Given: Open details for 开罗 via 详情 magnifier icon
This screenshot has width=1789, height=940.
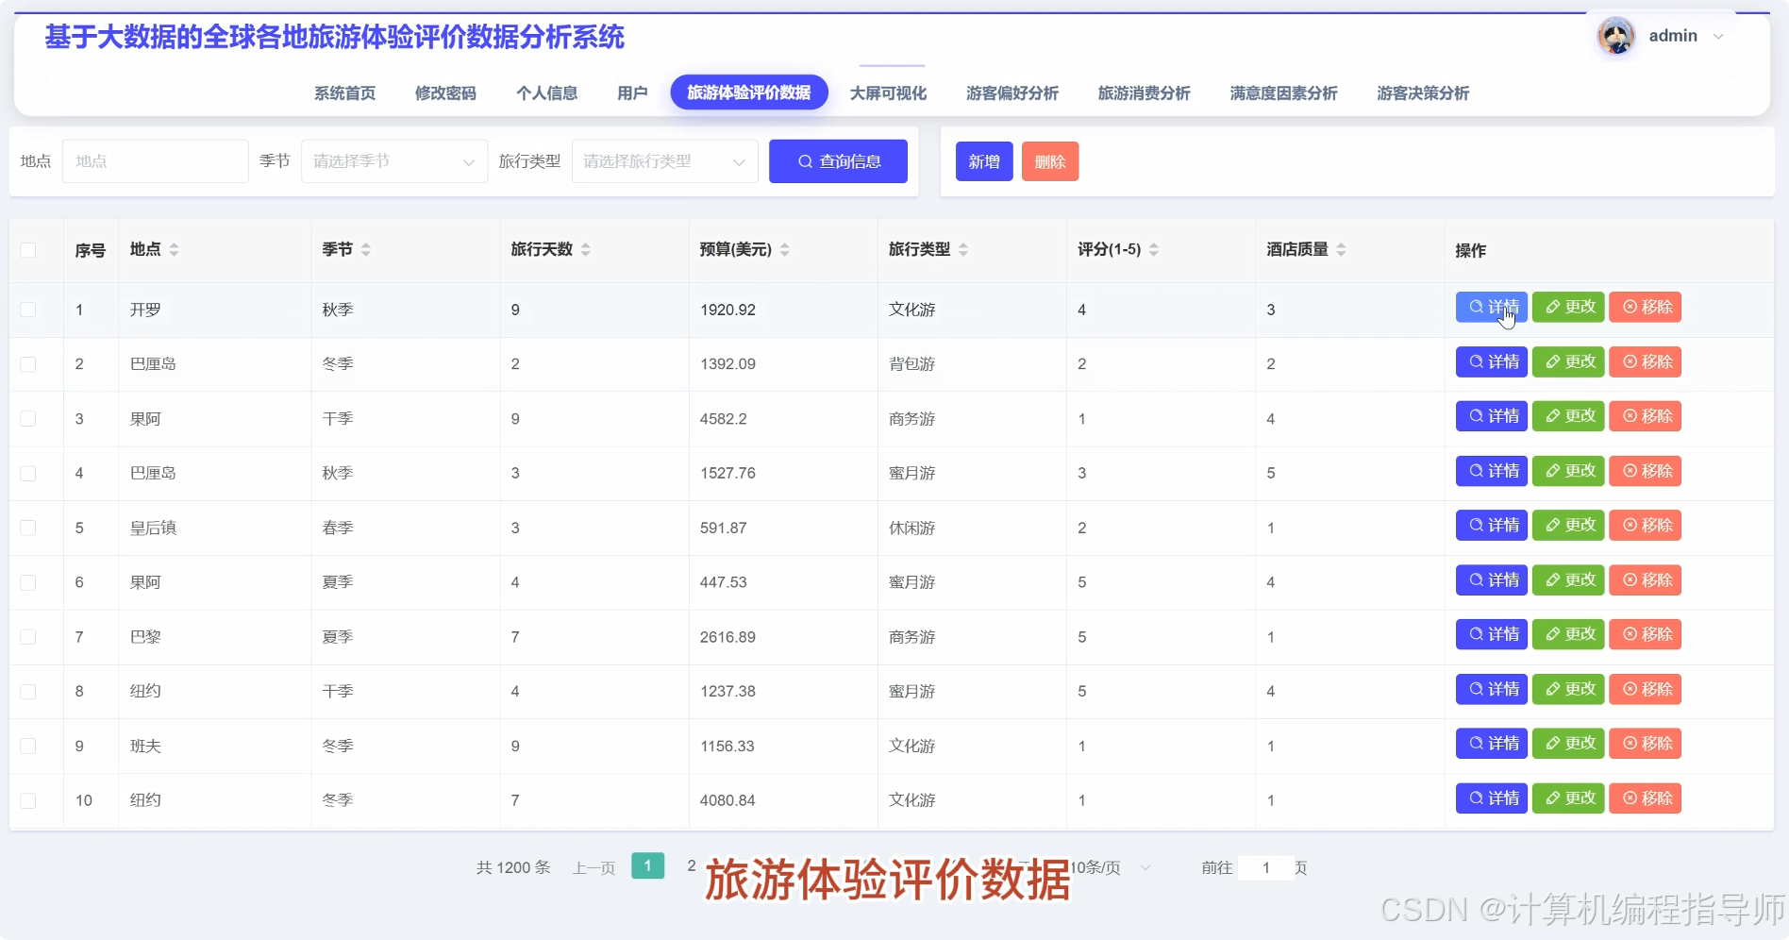Looking at the screenshot, I should pyautogui.click(x=1475, y=307).
